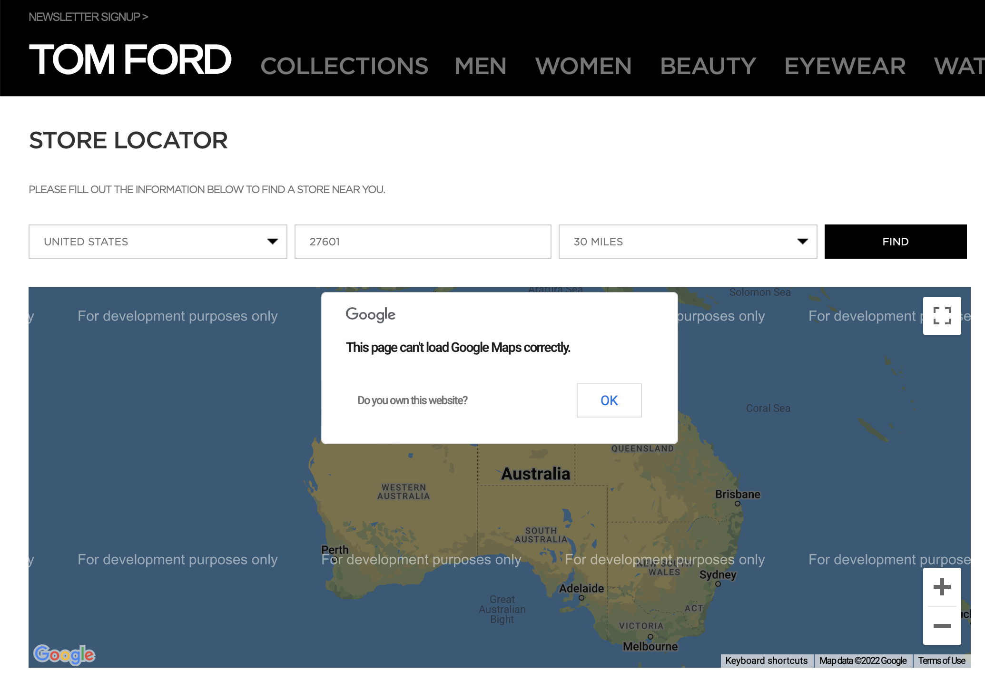Click the Map data ©2022 Google text
Image resolution: width=985 pixels, height=681 pixels.
pyautogui.click(x=863, y=661)
